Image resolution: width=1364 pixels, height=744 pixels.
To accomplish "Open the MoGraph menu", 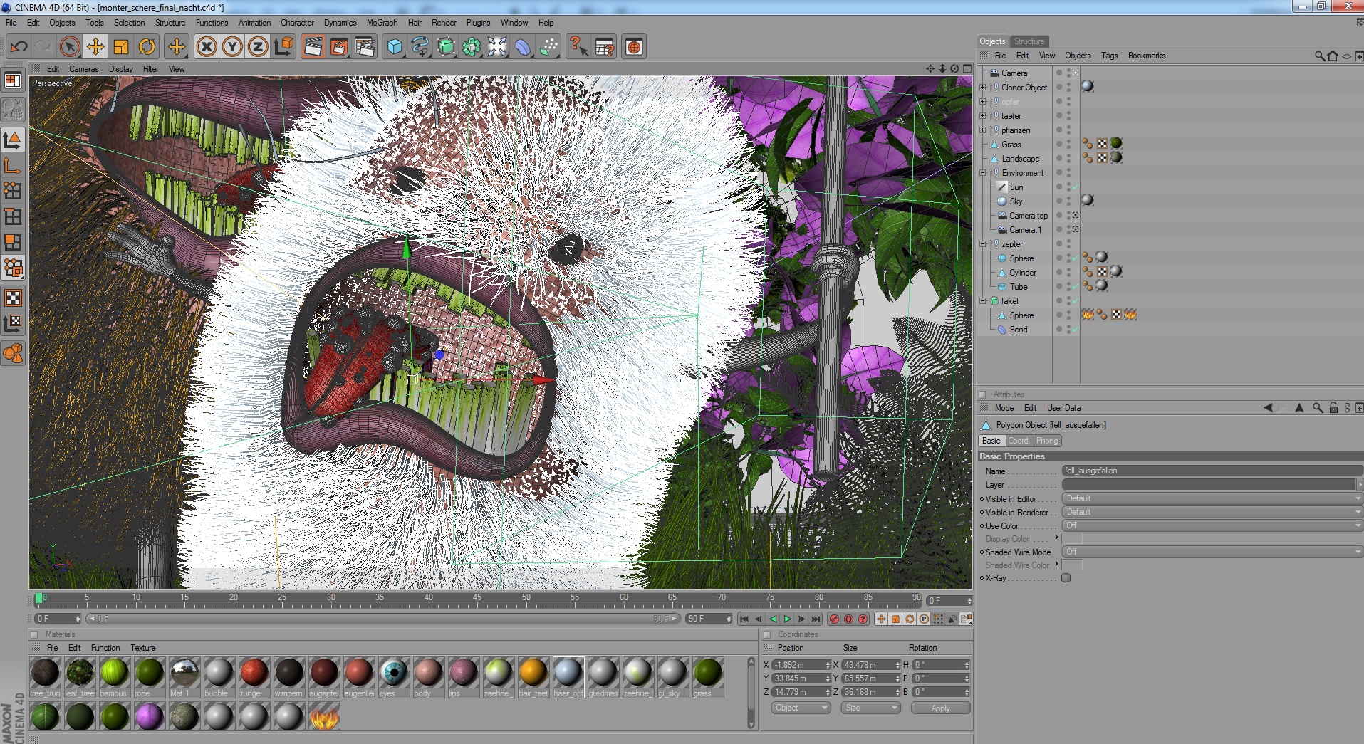I will point(382,23).
